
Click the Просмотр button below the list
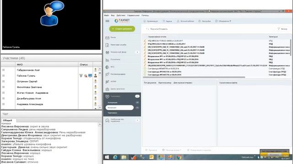151,150
